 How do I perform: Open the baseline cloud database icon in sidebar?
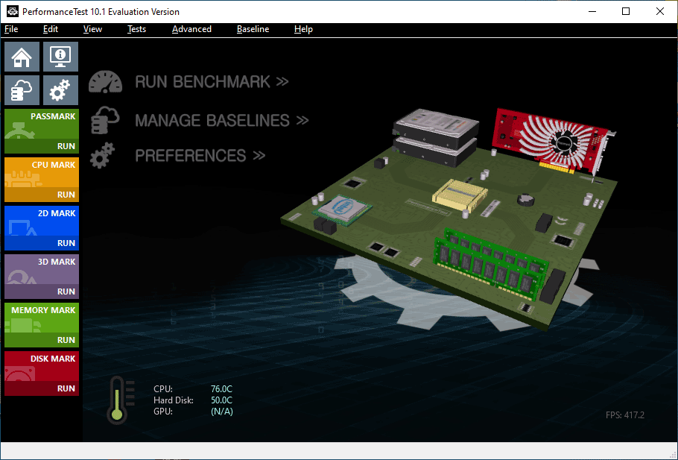pos(22,90)
